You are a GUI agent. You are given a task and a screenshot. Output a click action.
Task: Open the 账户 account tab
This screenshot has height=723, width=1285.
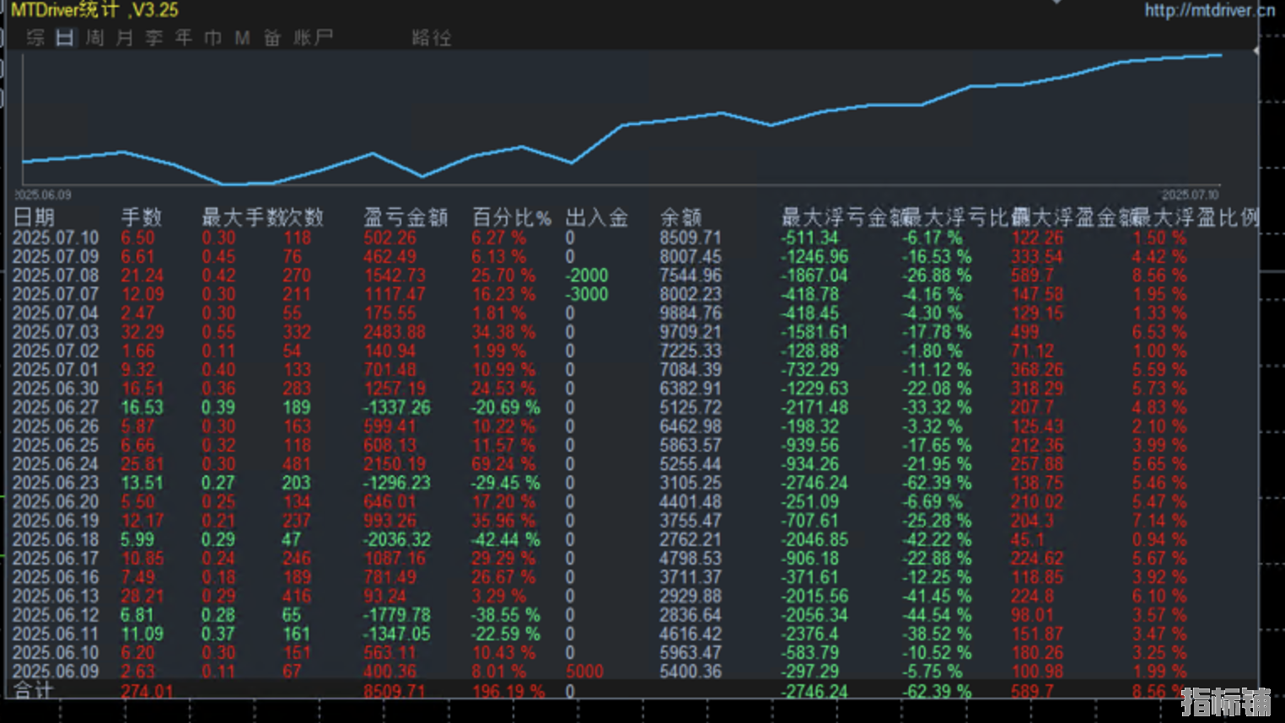coord(313,38)
